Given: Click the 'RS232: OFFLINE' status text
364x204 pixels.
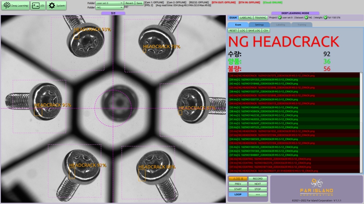Looking at the screenshot, I should [x=199, y=2].
